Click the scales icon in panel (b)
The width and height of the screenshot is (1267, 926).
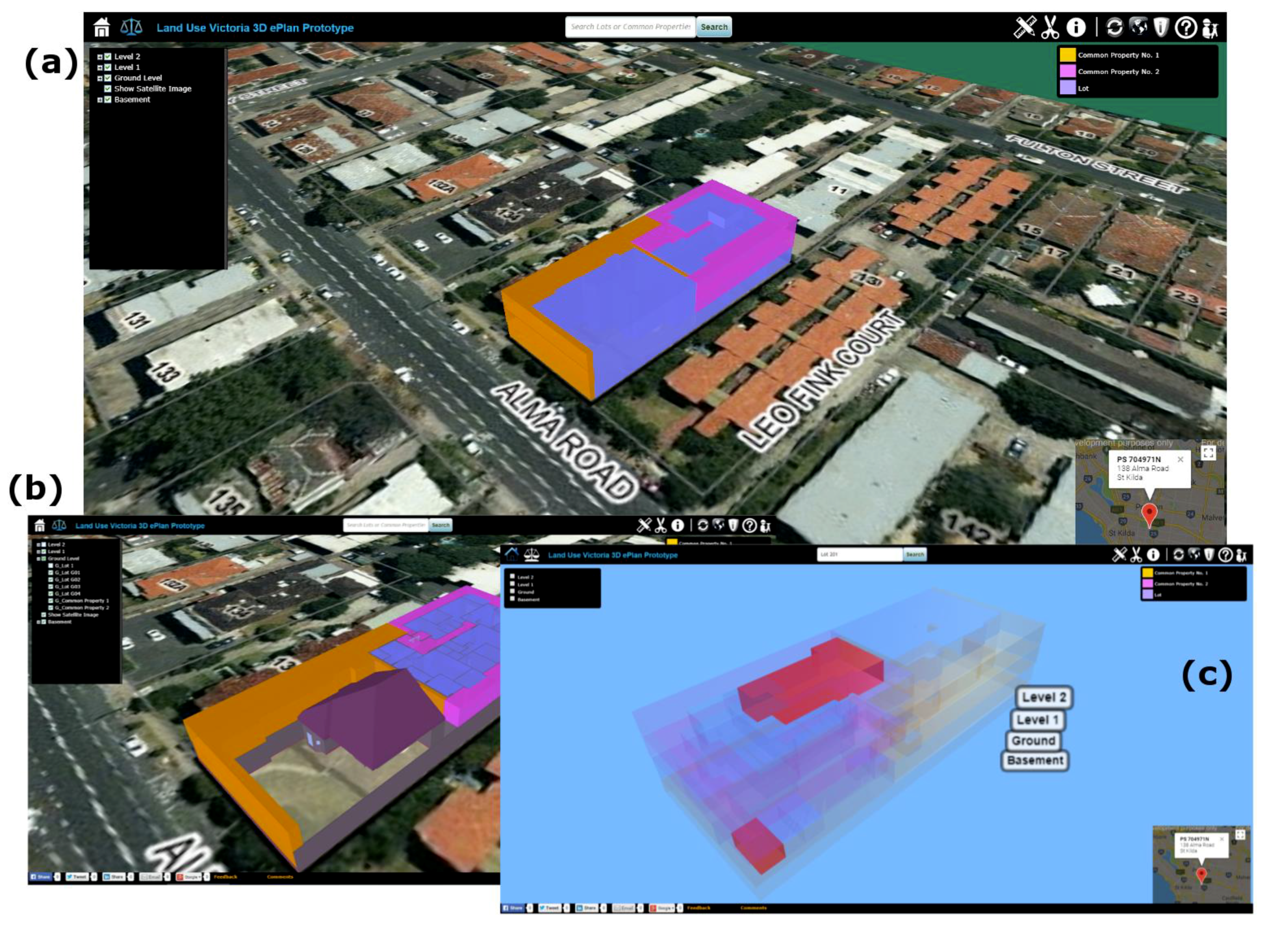tap(59, 525)
